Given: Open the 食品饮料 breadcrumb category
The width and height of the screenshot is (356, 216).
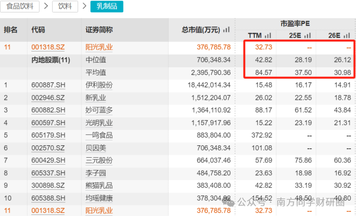Looking at the screenshot, I should point(20,6).
